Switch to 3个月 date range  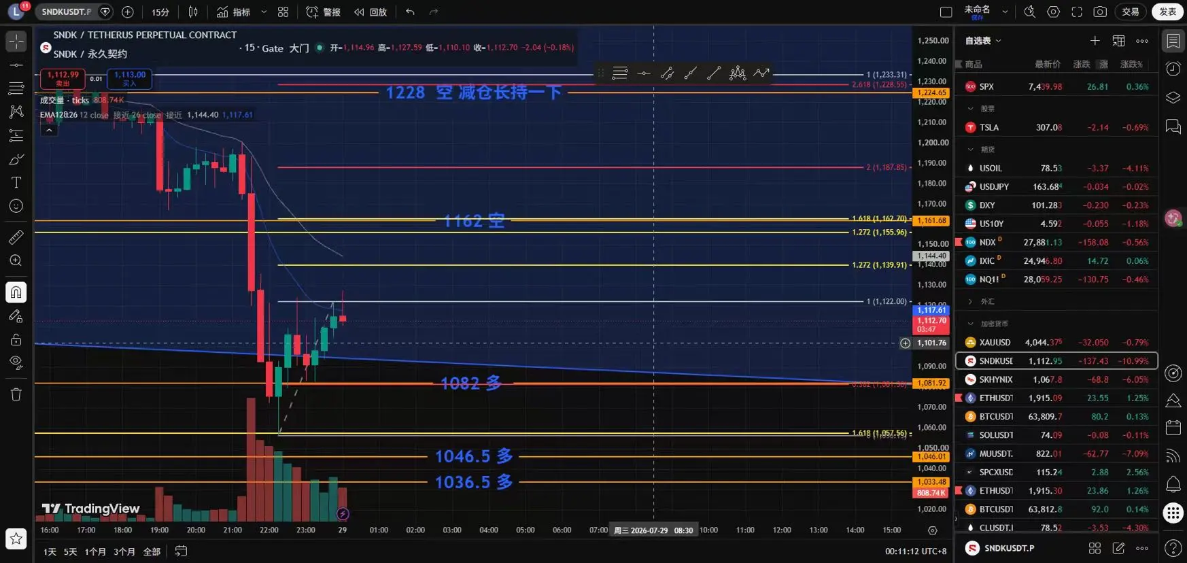tap(124, 551)
